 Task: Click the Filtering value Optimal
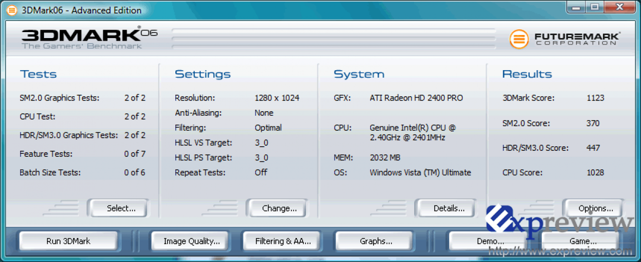click(268, 128)
